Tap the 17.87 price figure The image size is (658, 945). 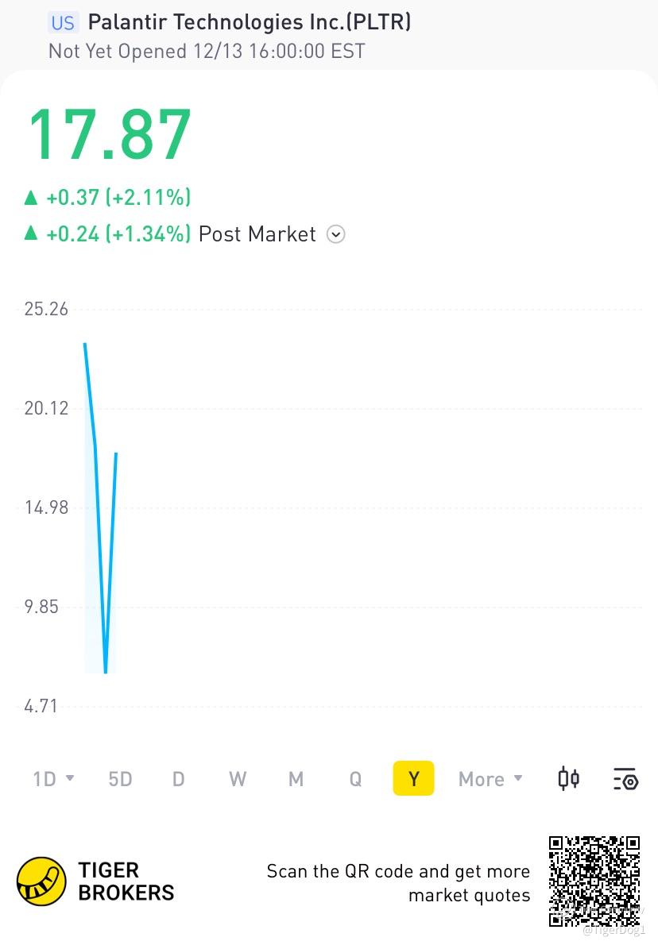click(110, 133)
